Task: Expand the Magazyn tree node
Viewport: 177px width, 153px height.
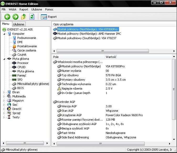Action: [x=4, y=101]
